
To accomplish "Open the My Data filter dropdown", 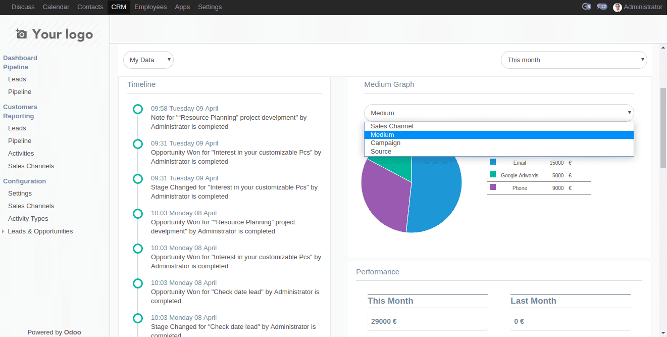I will (148, 60).
